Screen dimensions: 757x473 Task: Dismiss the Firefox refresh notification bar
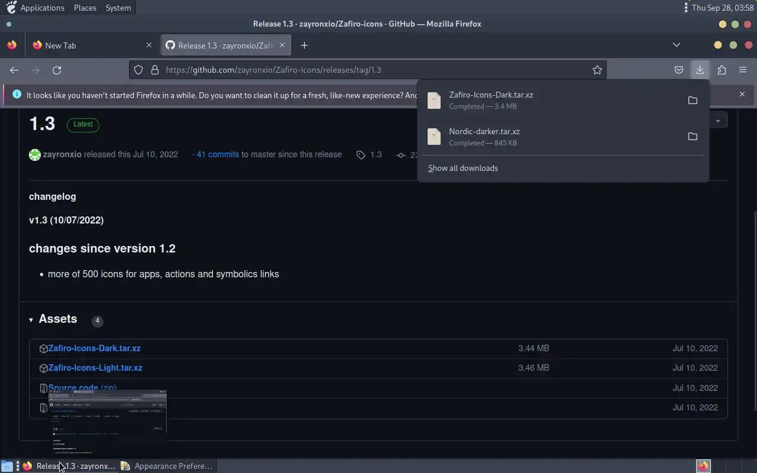pos(742,94)
